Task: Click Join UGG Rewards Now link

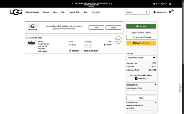Action: pos(91,5)
